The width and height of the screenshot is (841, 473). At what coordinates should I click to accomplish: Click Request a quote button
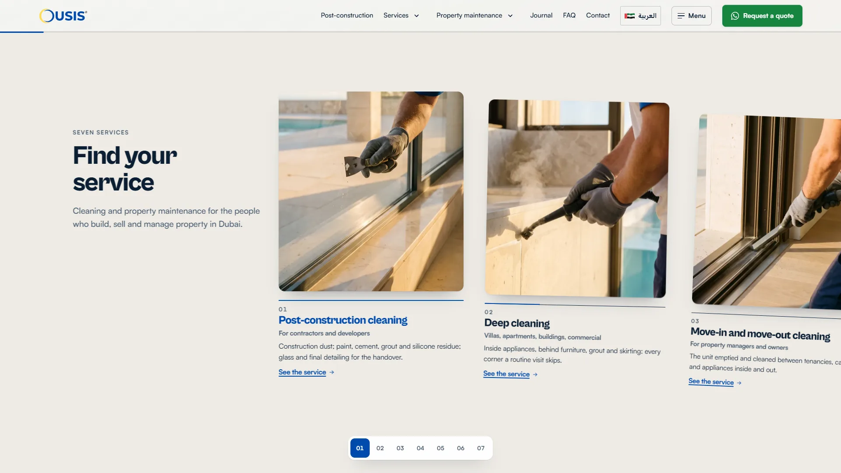coord(762,16)
